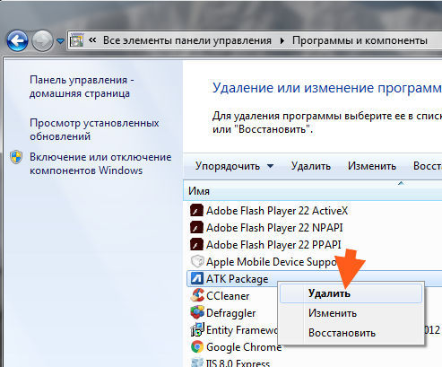442x367 pixels.
Task: Open the recent pages dropdown arrow
Action: (x=60, y=40)
